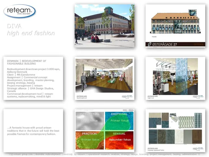Click the 'Client | MA Ejendomme' line

click(x=21, y=75)
